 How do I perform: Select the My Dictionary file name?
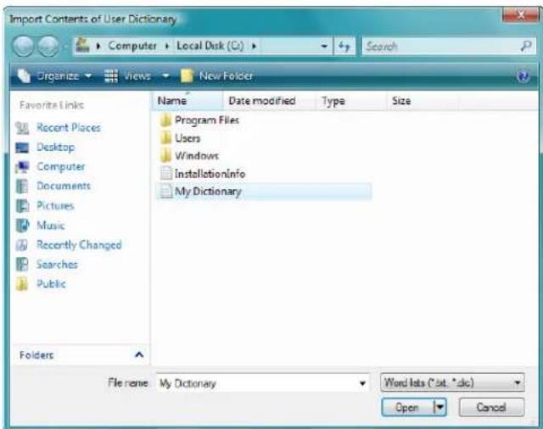tap(208, 192)
